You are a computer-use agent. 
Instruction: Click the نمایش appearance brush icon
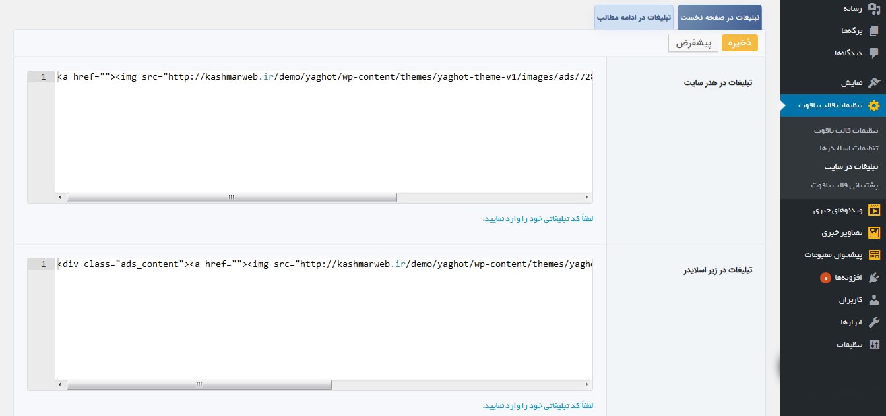[873, 83]
